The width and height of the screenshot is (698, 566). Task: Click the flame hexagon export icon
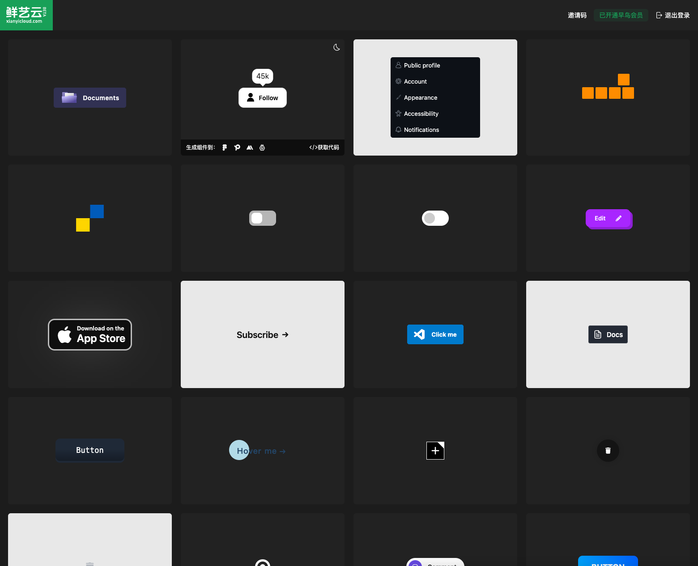pos(262,148)
